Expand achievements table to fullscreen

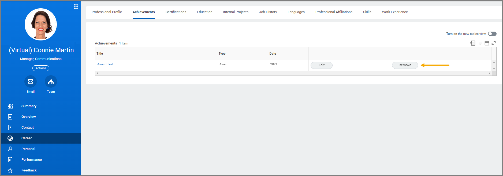[493, 43]
